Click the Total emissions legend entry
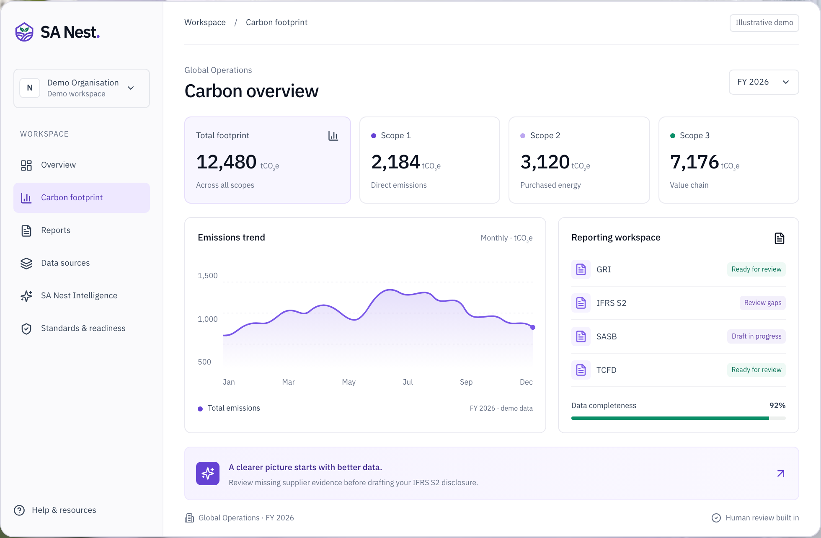Screen dimensions: 821x538 (229, 408)
